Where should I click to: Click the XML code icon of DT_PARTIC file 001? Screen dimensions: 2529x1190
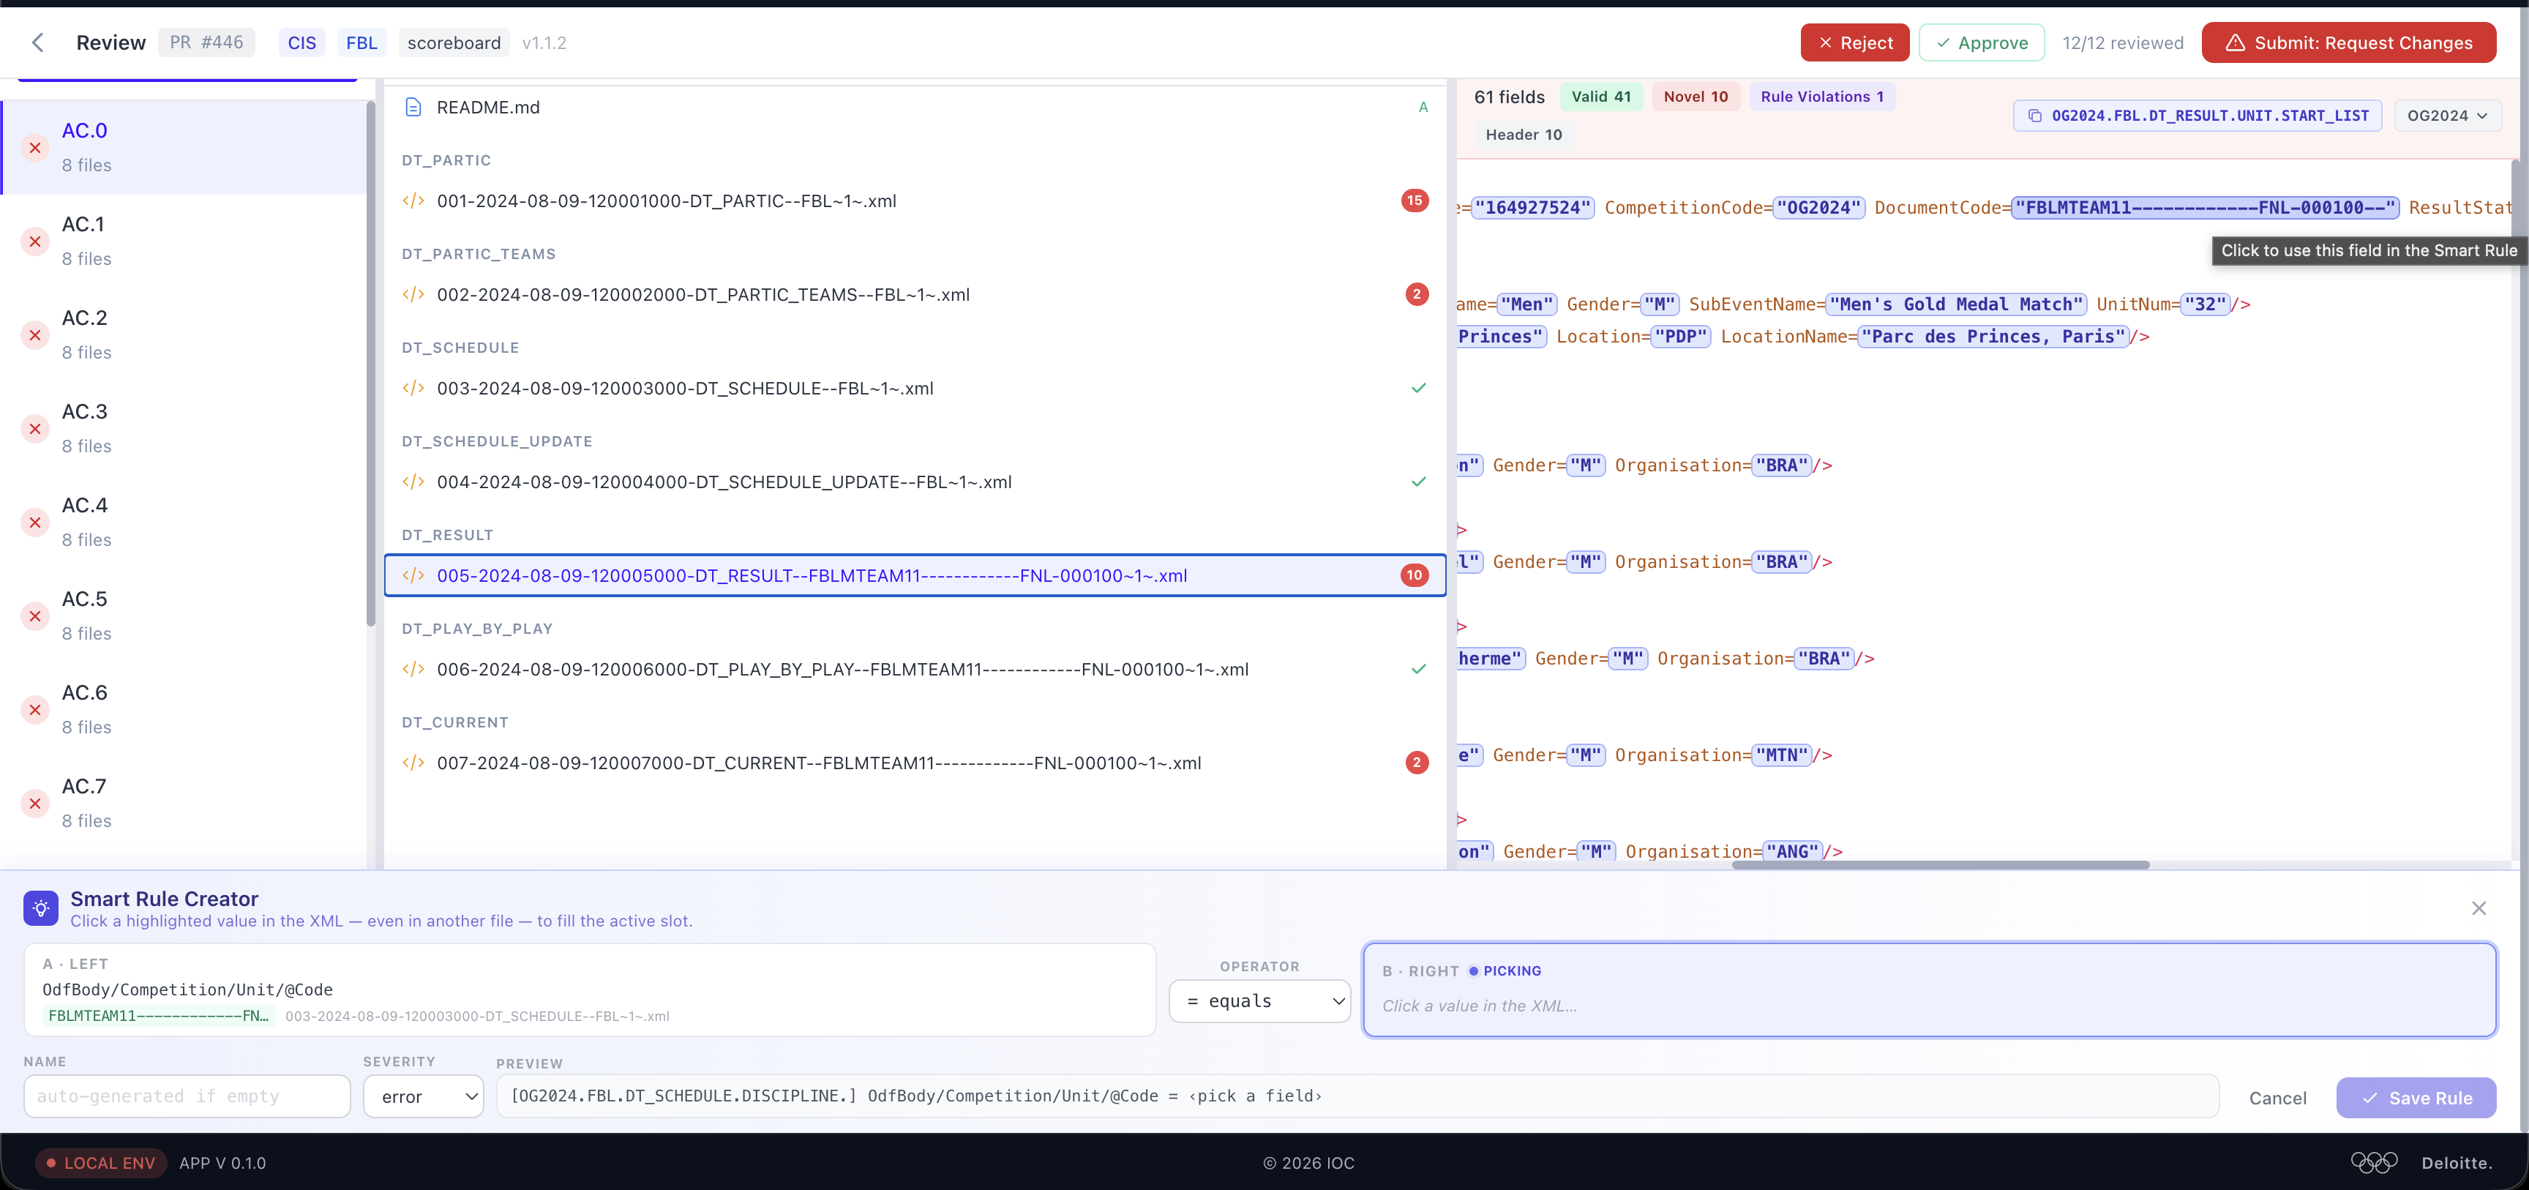[413, 201]
